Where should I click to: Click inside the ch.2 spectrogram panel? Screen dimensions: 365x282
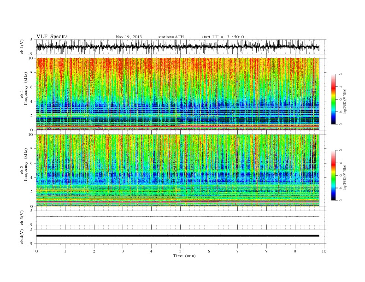(x=177, y=170)
